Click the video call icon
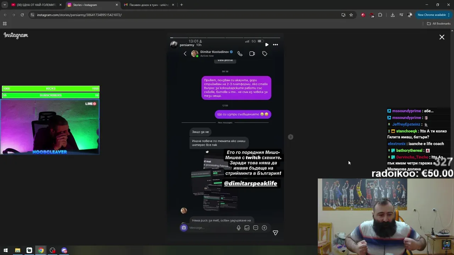Image resolution: width=454 pixels, height=255 pixels. [252, 53]
